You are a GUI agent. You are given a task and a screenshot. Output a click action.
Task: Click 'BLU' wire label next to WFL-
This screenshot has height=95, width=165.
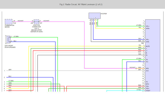point(140,39)
